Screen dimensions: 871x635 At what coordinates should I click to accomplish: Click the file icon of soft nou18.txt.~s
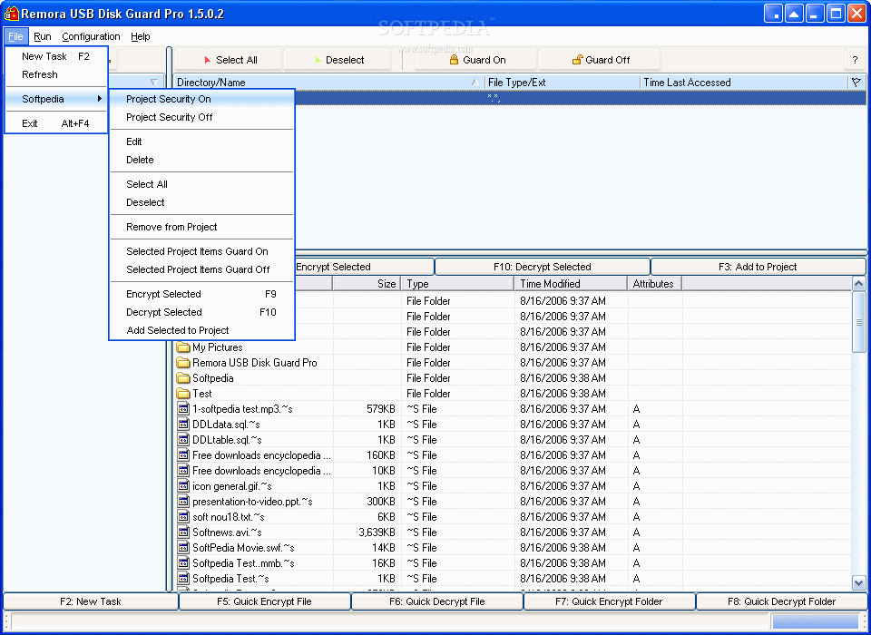(x=183, y=517)
